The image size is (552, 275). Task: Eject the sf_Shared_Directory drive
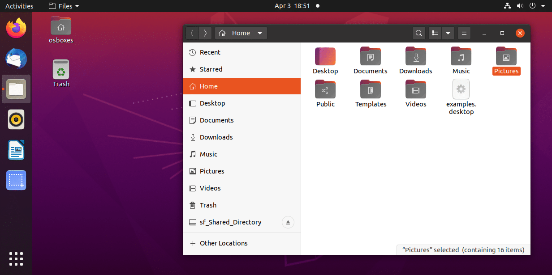288,222
